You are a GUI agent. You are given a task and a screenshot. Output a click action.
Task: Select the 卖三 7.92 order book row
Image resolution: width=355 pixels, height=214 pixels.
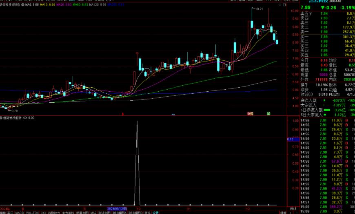328,22
